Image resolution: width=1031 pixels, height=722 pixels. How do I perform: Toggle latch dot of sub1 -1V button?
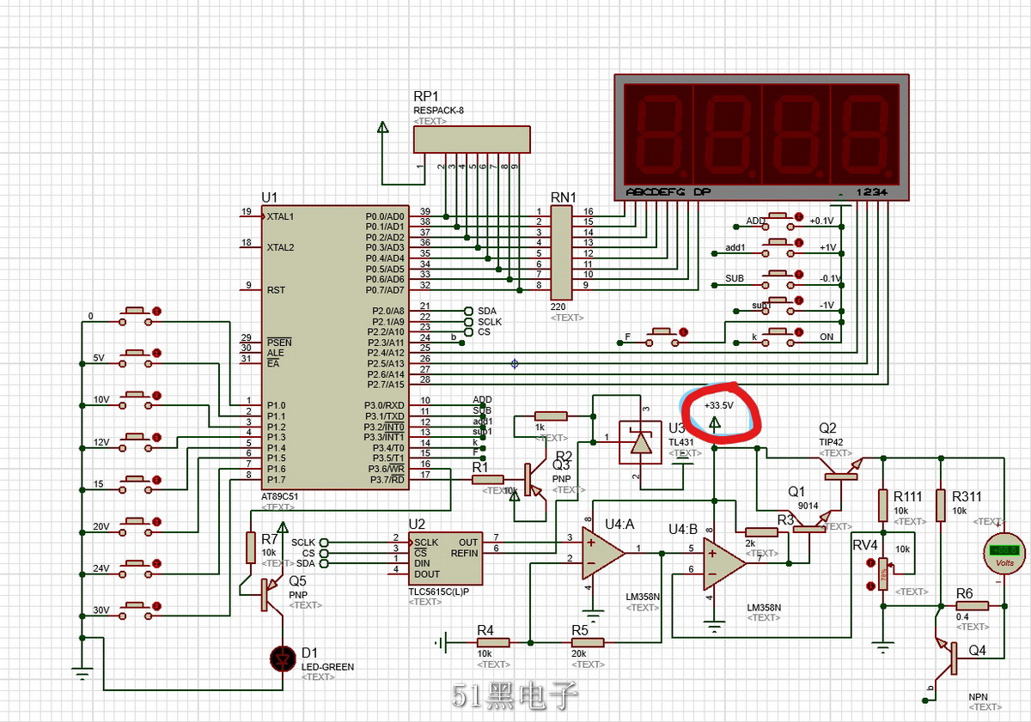tap(799, 300)
